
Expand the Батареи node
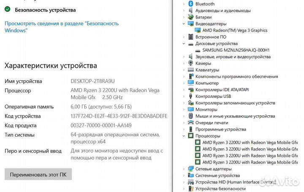click(x=184, y=17)
